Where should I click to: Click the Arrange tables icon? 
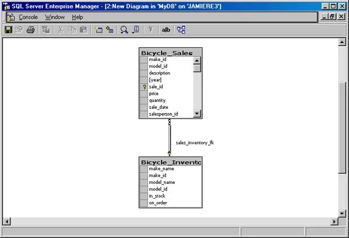point(181,30)
